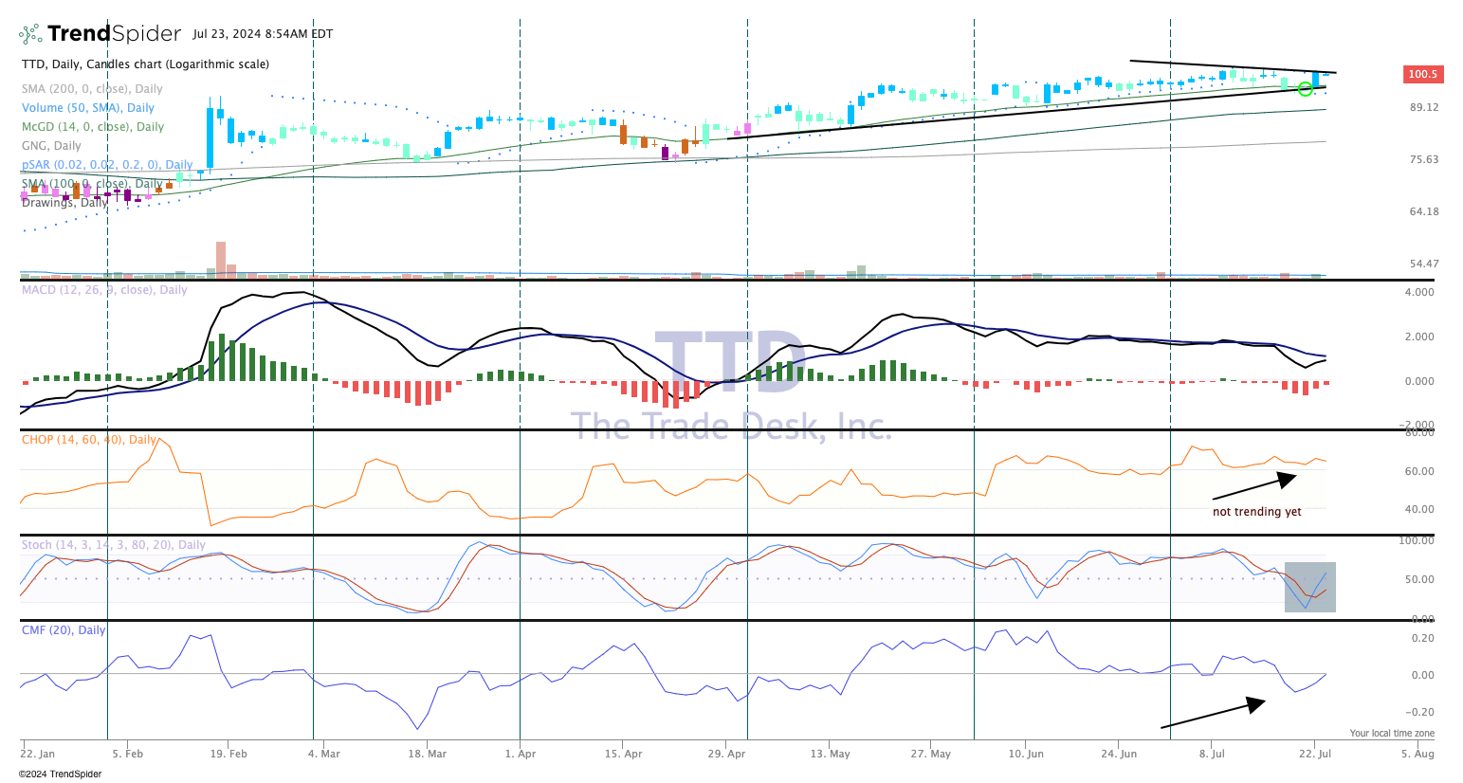Select the CHOP (14, 60, 40) panel label
The image size is (1463, 783).
(x=89, y=440)
